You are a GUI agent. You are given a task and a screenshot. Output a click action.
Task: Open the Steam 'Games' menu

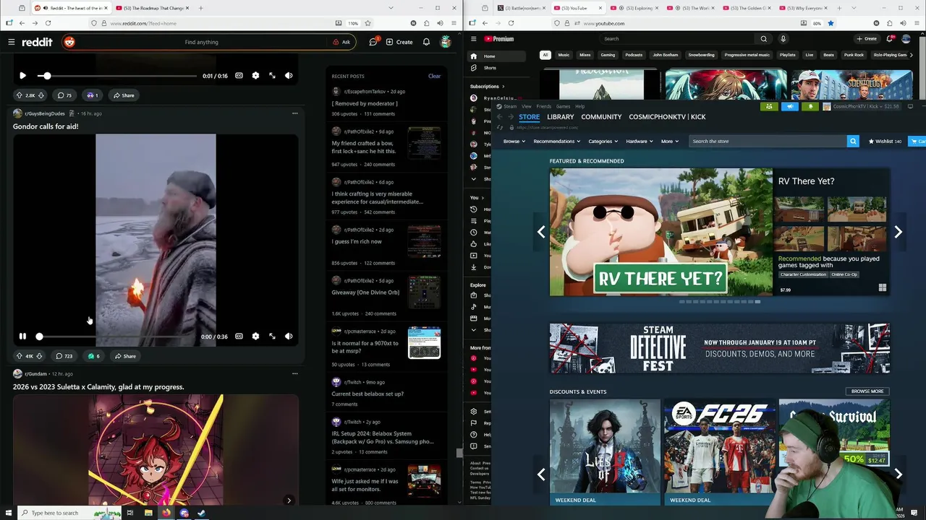[x=563, y=106]
